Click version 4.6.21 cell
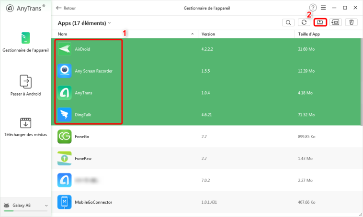Image resolution: width=363 pixels, height=217 pixels. point(206,115)
